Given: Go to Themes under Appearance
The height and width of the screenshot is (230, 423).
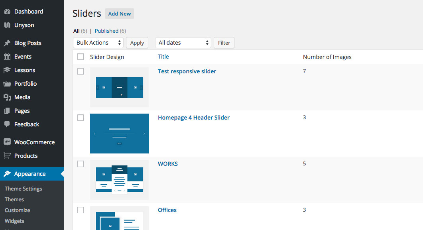Looking at the screenshot, I should pyautogui.click(x=14, y=200).
